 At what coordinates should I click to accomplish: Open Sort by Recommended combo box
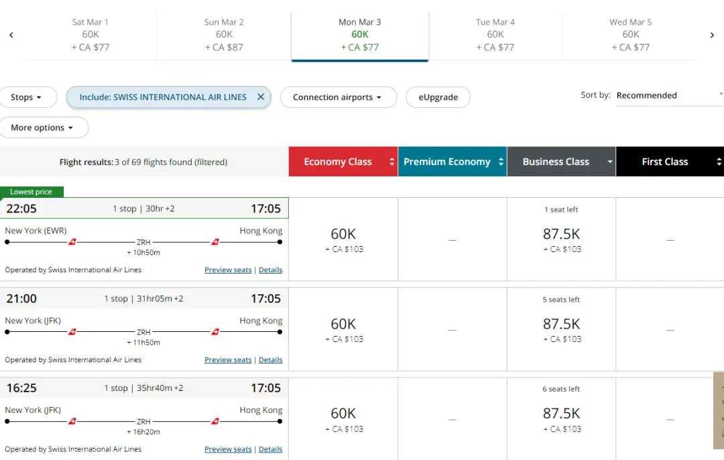click(668, 95)
